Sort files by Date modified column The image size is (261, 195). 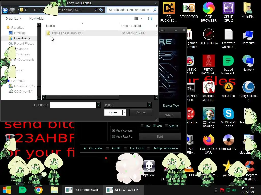131,26
